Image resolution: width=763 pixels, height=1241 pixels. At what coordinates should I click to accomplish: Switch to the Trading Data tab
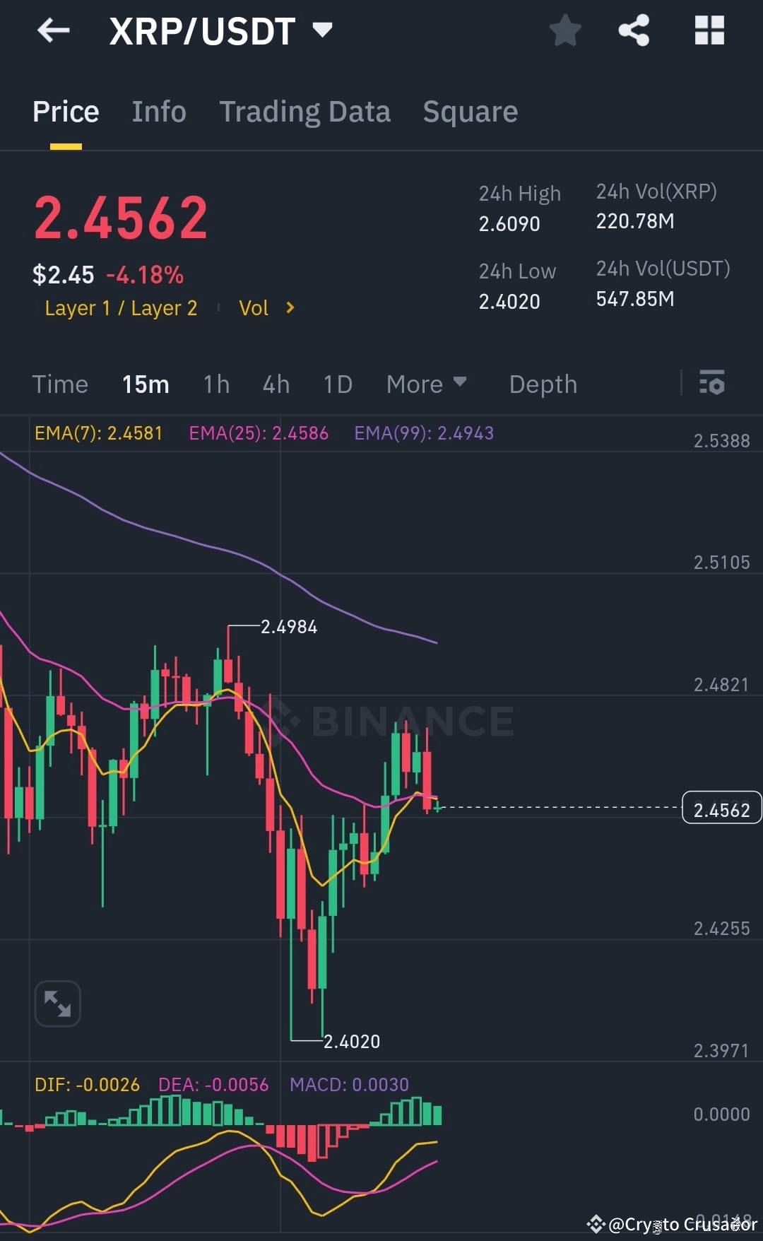[305, 112]
